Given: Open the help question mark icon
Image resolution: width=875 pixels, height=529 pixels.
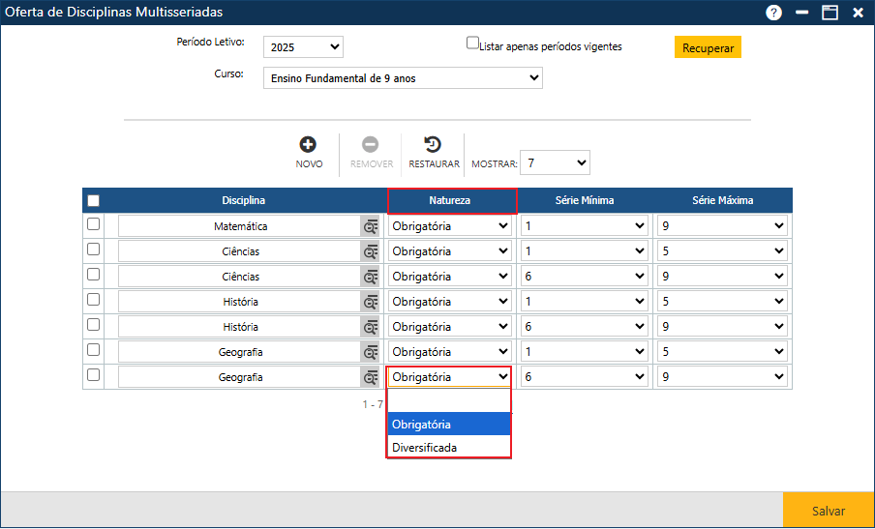Looking at the screenshot, I should (x=773, y=13).
